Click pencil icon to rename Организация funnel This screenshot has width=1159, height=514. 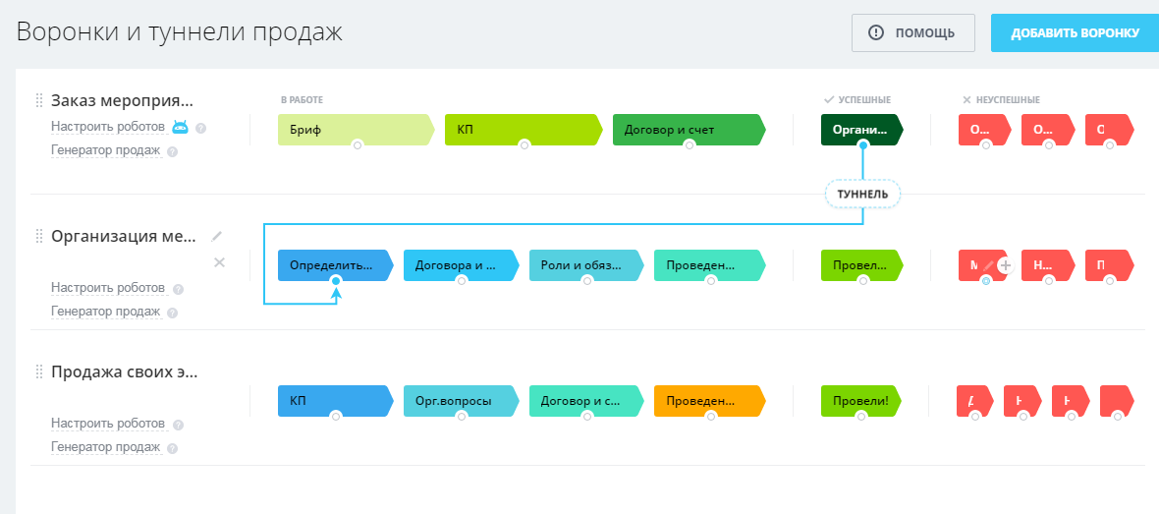[217, 236]
